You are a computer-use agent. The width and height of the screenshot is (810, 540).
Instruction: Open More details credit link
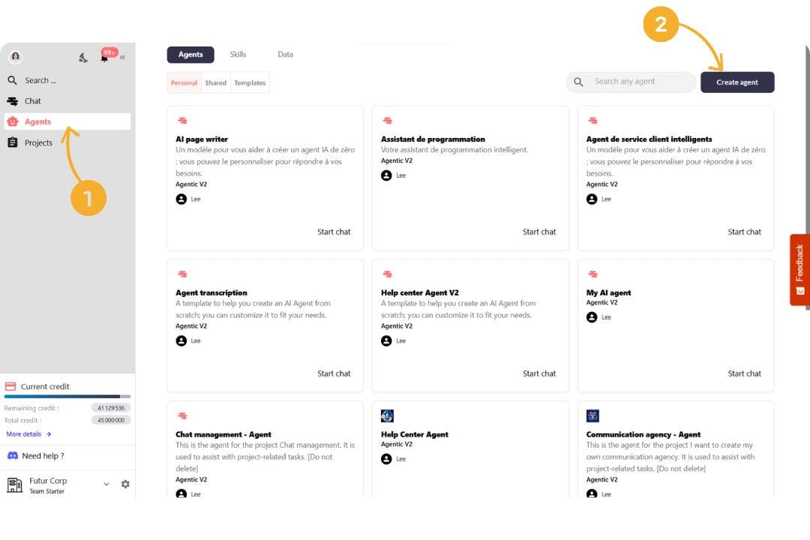(28, 434)
